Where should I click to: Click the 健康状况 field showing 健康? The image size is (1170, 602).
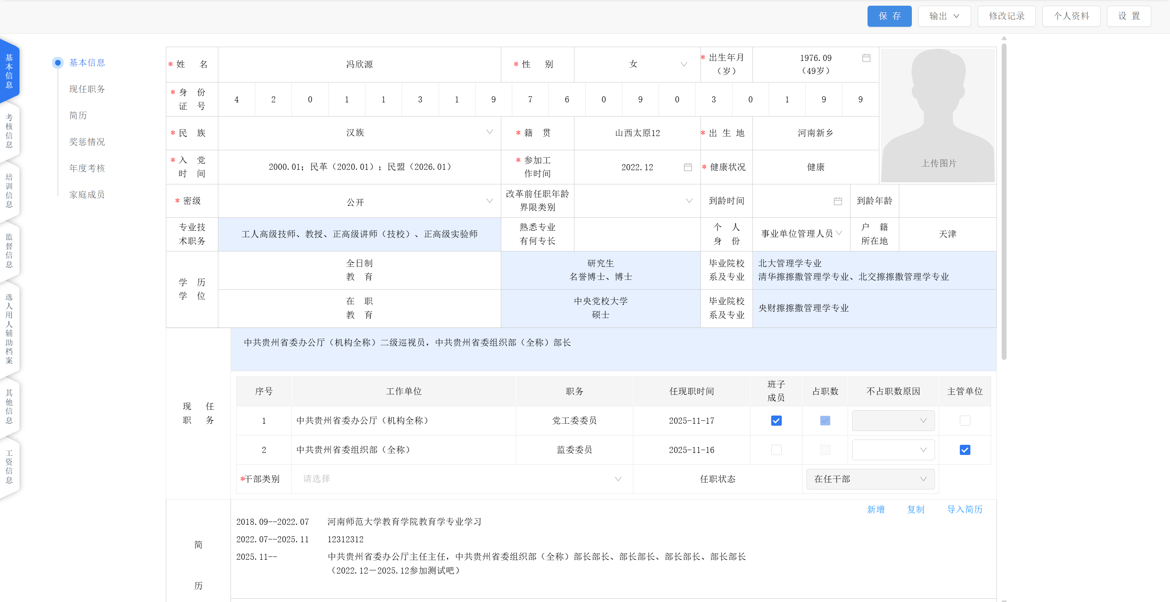click(815, 167)
